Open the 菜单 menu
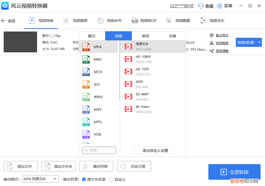Image resolution: width=265 pixels, height=186 pixels. pyautogui.click(x=225, y=6)
